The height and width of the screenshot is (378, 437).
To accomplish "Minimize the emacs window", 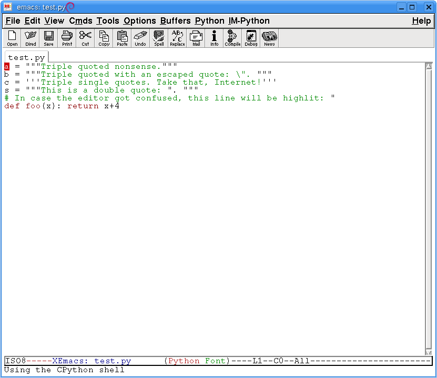I will (401, 7).
